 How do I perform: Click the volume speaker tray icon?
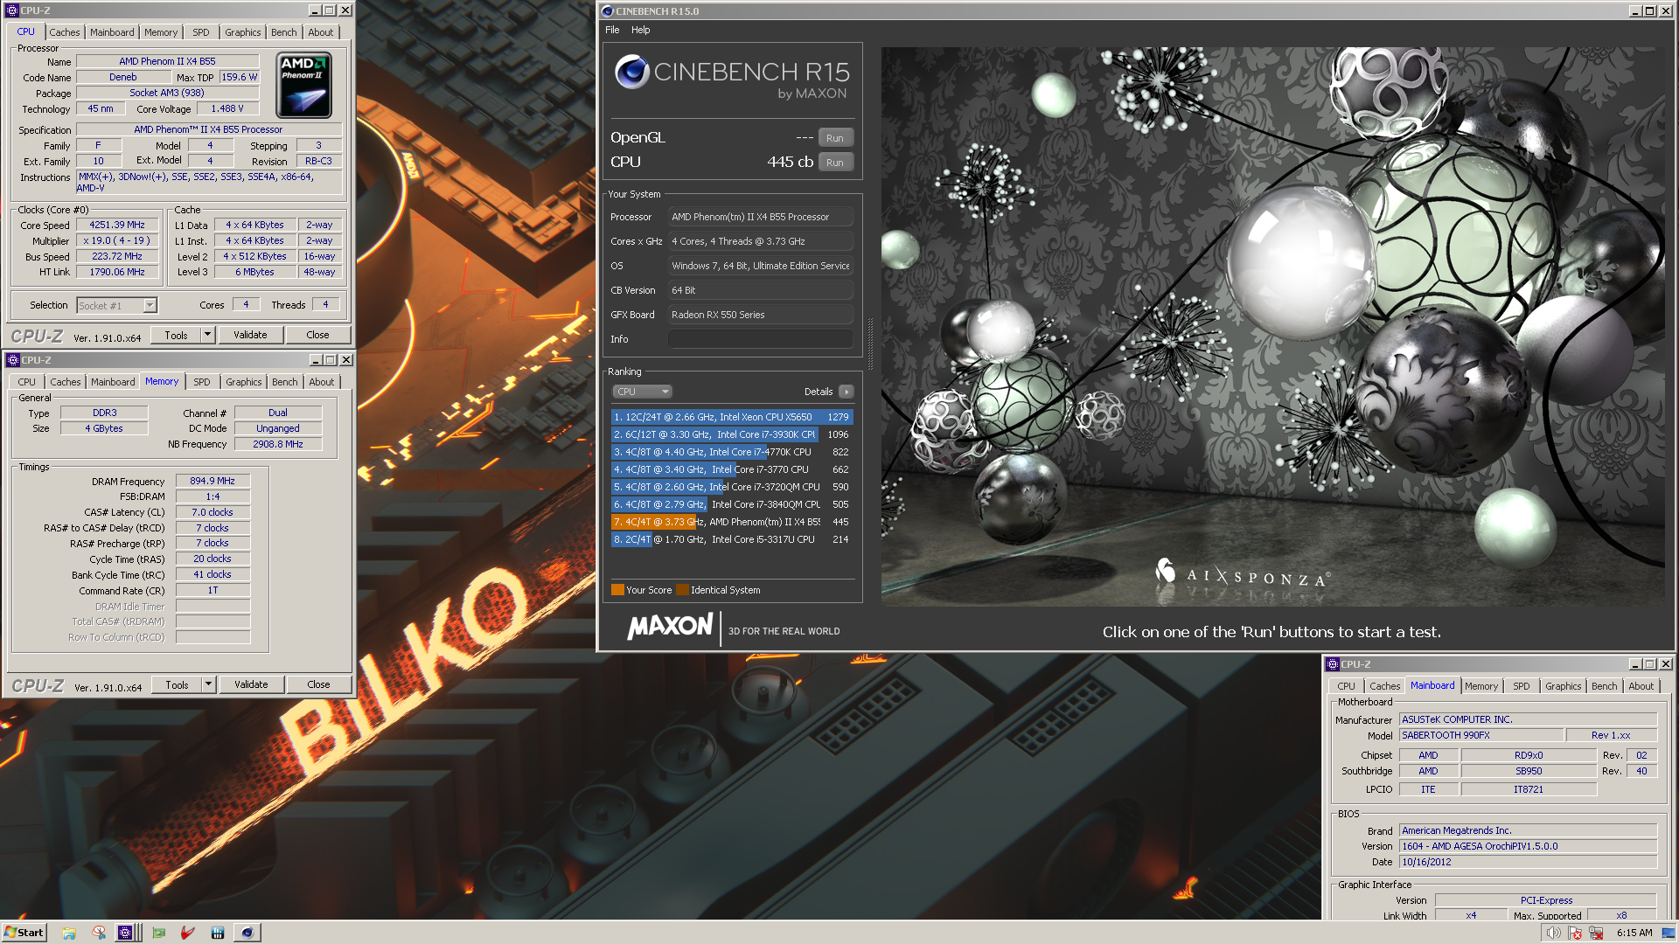1553,933
